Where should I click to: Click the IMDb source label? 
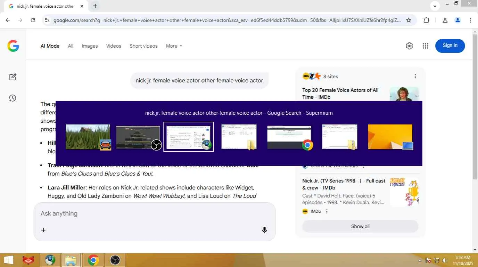(315, 211)
